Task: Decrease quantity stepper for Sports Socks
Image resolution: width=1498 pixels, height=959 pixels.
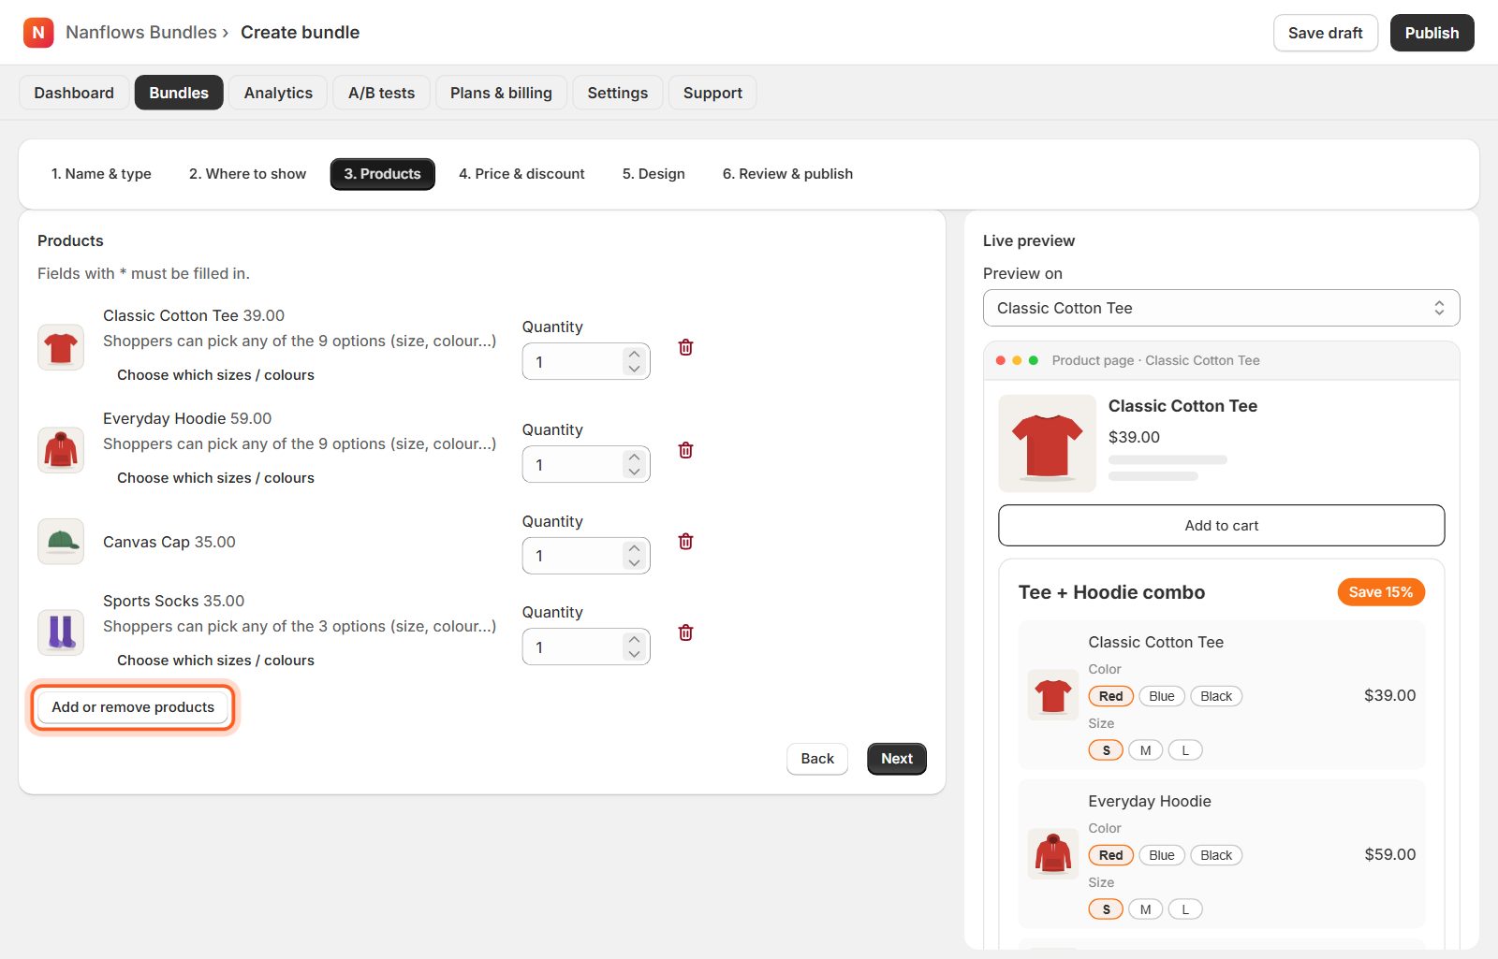Action: 634,654
